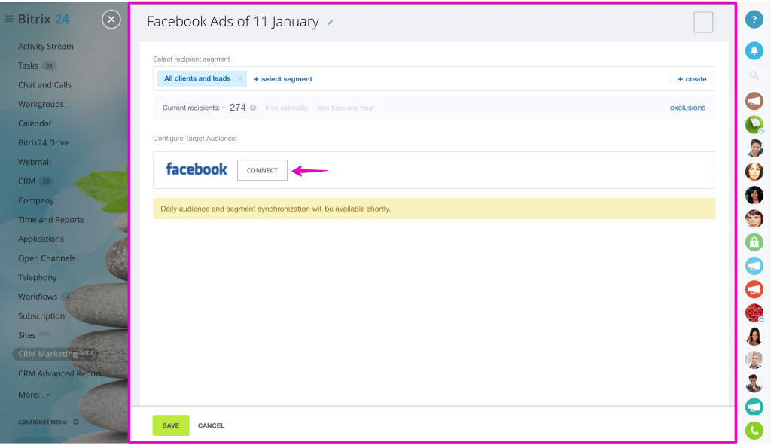
Task: Edit the campaign title with the pencil icon
Action: (331, 23)
